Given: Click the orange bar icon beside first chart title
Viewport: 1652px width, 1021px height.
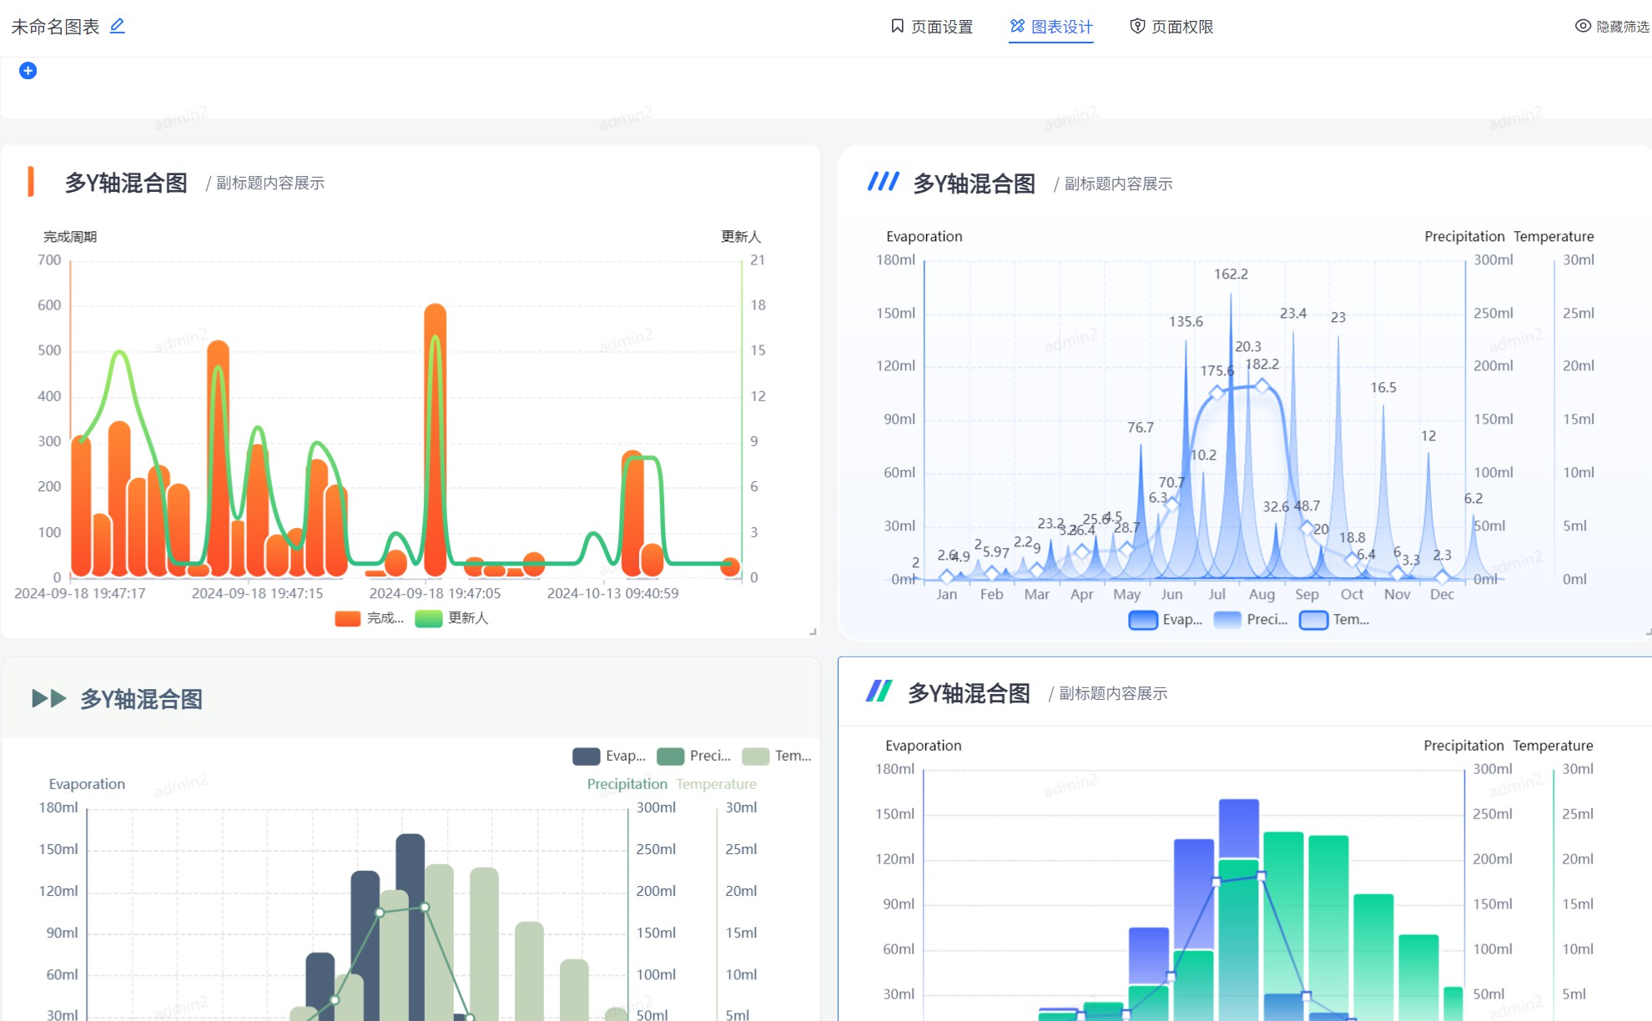Looking at the screenshot, I should 31,182.
